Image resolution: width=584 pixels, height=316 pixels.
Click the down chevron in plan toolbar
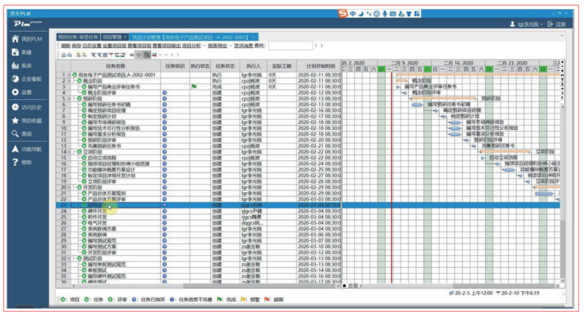166,55
